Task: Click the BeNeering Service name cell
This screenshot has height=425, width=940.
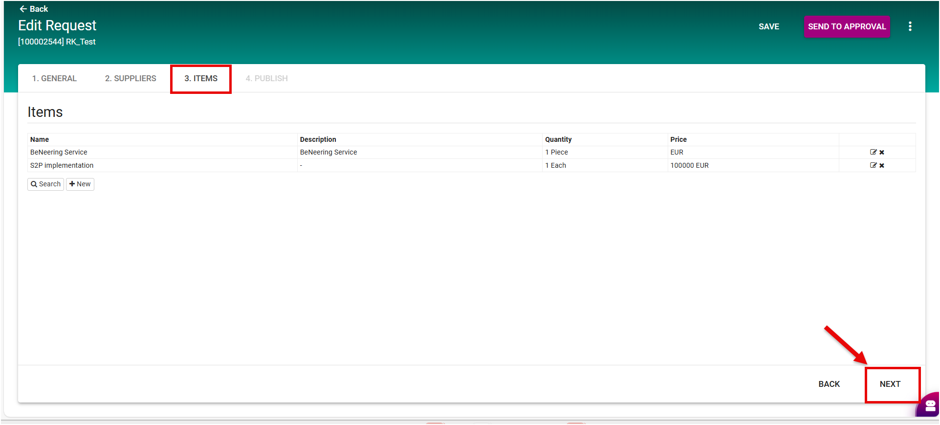Action: point(59,152)
